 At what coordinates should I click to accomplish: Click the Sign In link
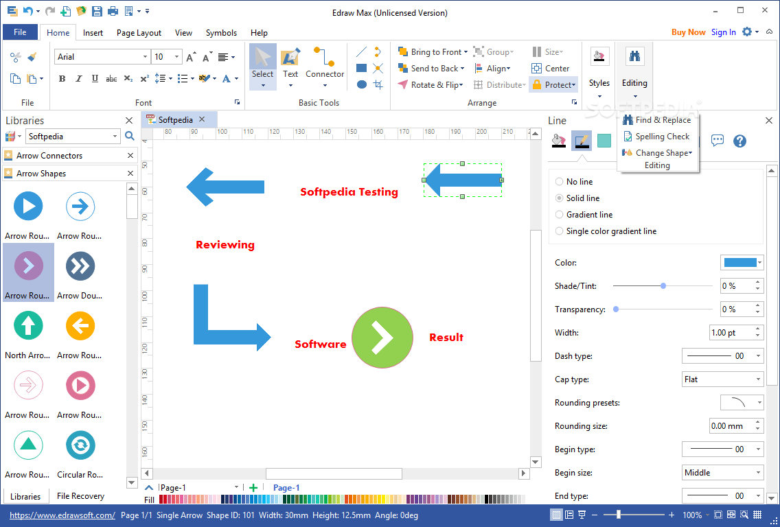coord(723,32)
